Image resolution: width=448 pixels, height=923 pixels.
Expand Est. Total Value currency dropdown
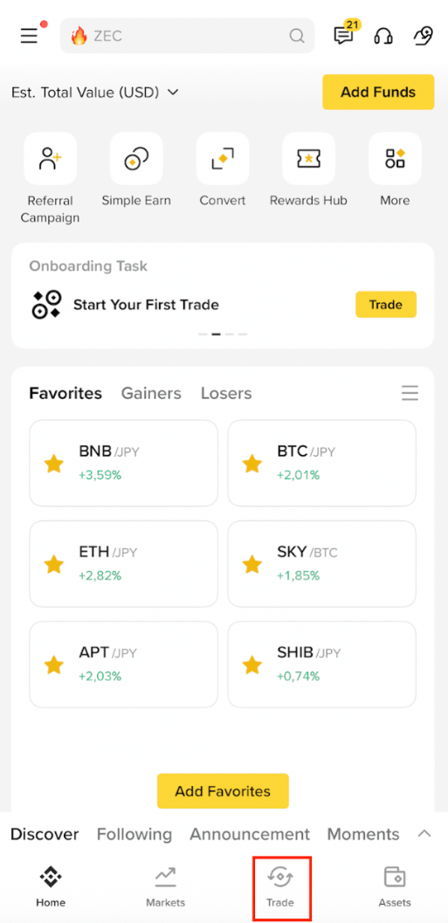tap(173, 93)
